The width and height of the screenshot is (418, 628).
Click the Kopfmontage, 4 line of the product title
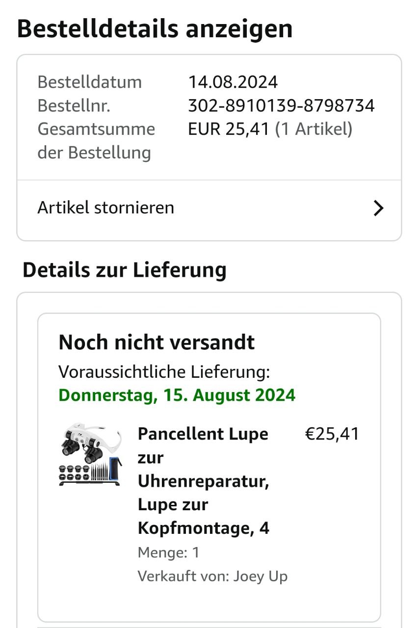(203, 528)
